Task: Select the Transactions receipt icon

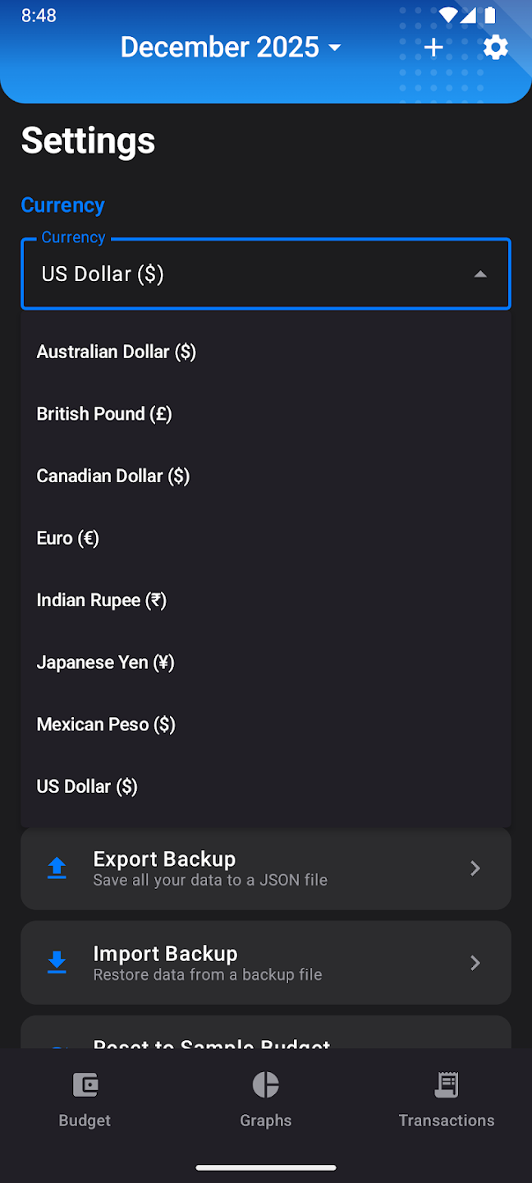Action: (x=447, y=1084)
